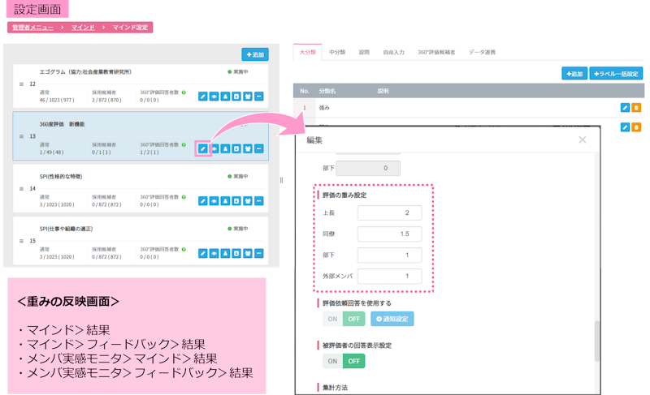
Task: Select the SPI(性格的な特徴) card title
Action: [61, 177]
